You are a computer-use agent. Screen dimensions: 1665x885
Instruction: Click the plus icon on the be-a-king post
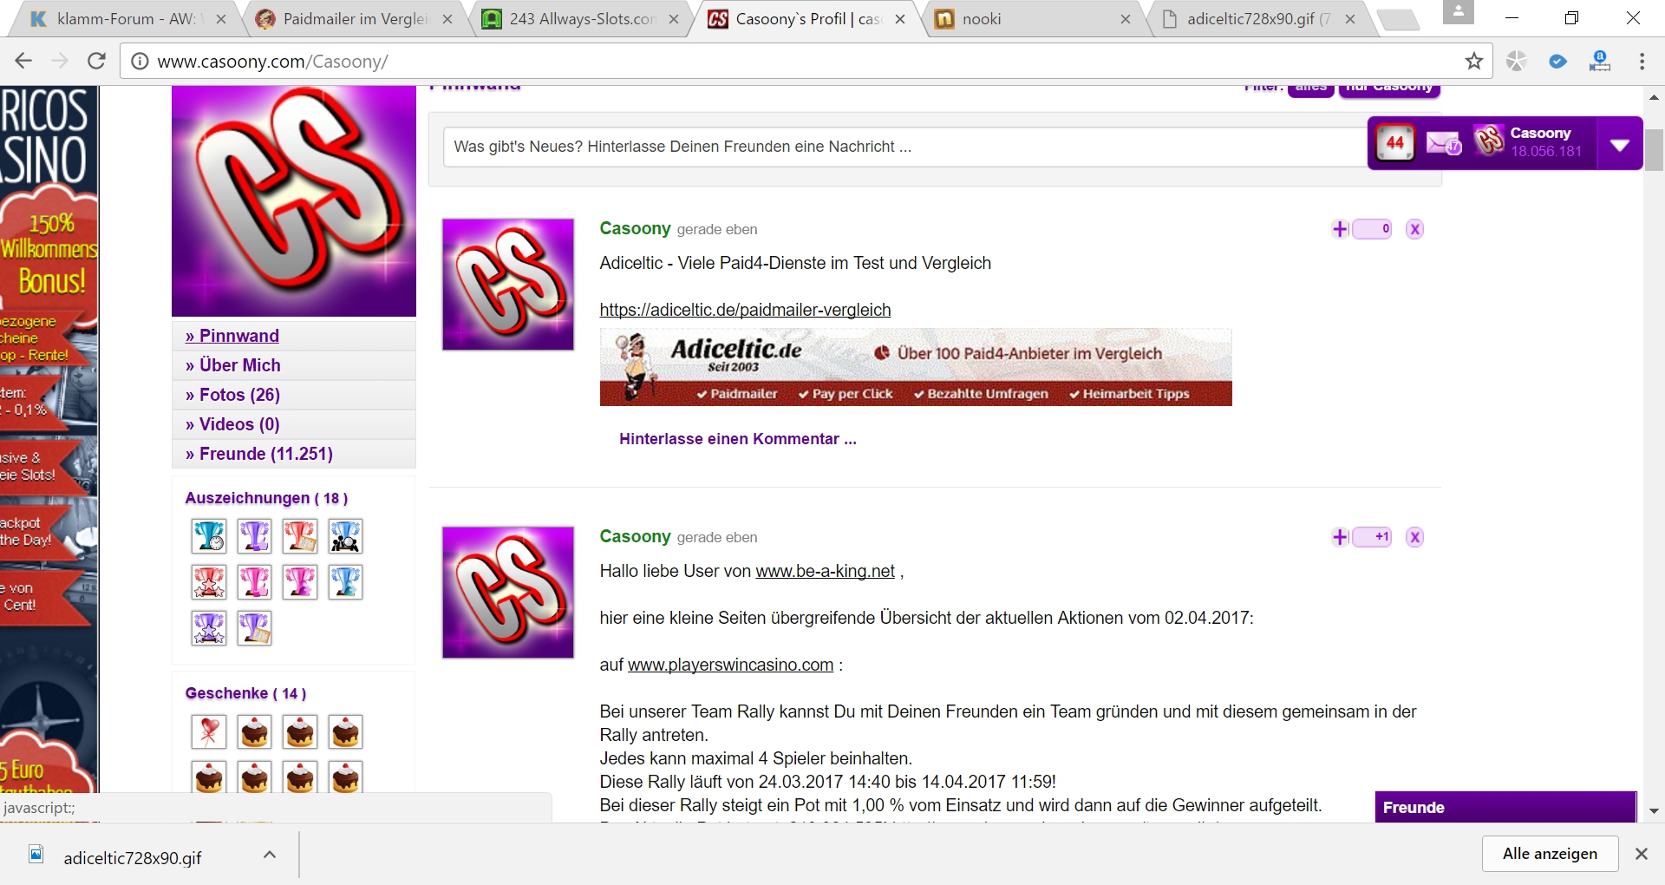click(x=1340, y=537)
